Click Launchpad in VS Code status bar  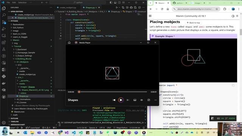pyautogui.click(x=34, y=128)
